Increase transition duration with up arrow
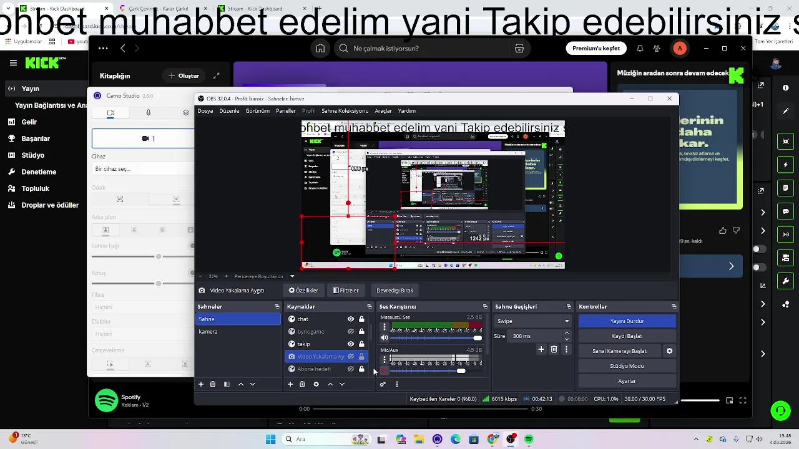Viewport: 799px width, 449px height. [567, 333]
